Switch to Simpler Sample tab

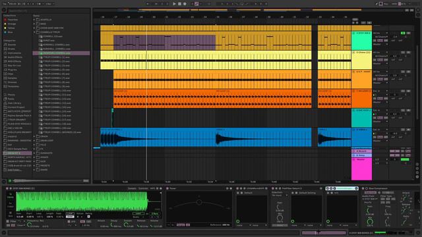tap(132, 189)
